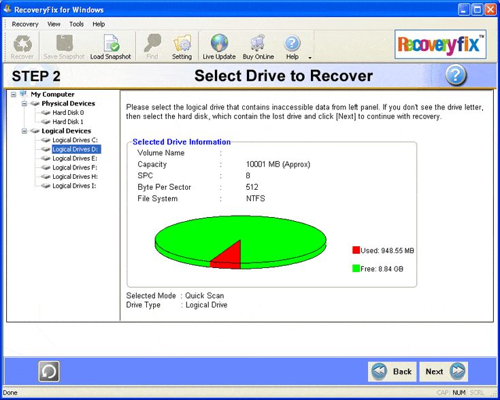Open the Recovery menu
The height and width of the screenshot is (400, 500).
click(x=25, y=24)
